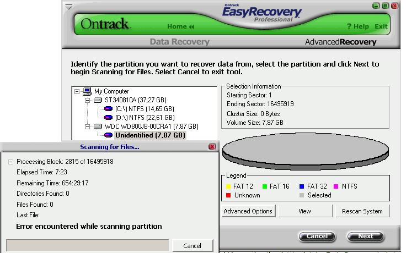This screenshot has height=253, width=417.
Task: Select the (C:\) NTFS (14,65 GB) partition
Action: click(145, 109)
